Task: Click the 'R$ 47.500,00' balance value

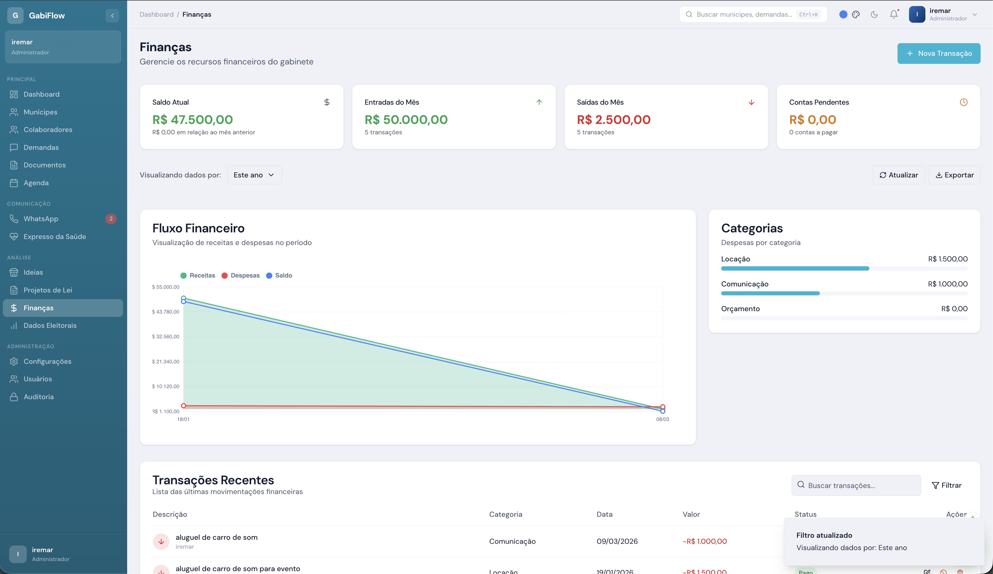Action: click(193, 119)
